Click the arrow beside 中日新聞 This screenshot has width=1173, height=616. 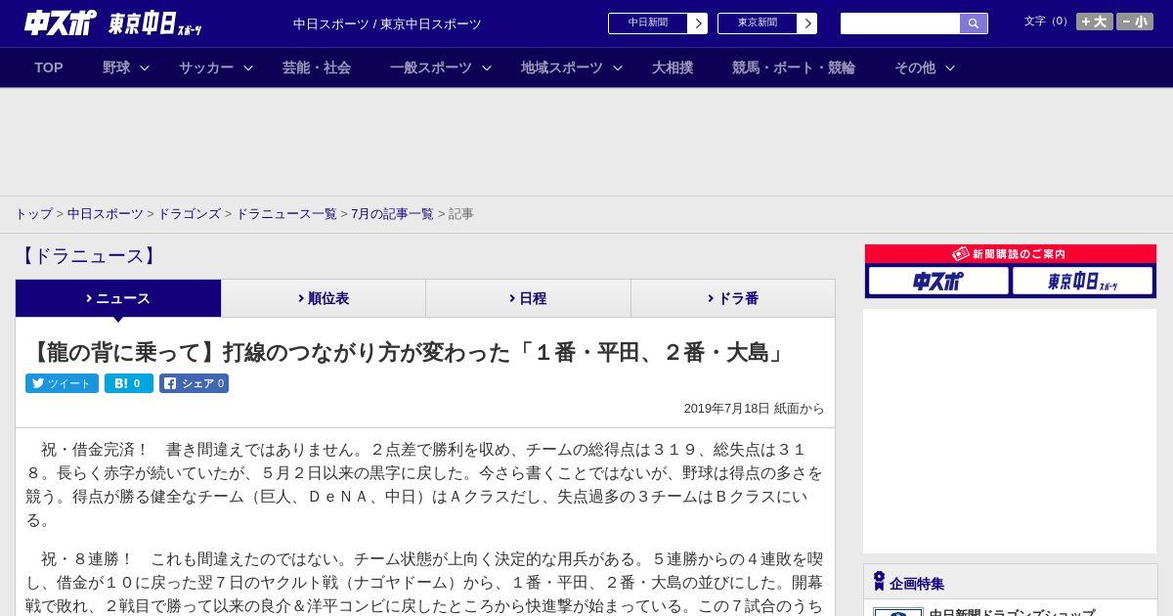point(698,23)
